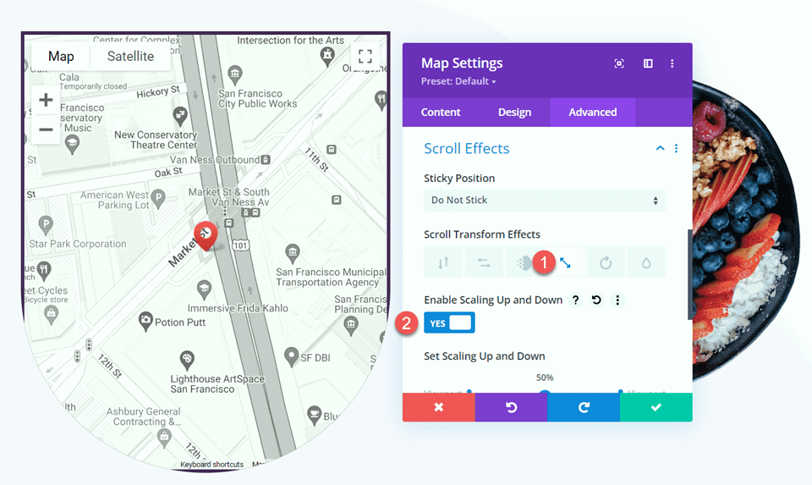812x485 pixels.
Task: Click the settings panel scrollbar
Action: pos(690,274)
